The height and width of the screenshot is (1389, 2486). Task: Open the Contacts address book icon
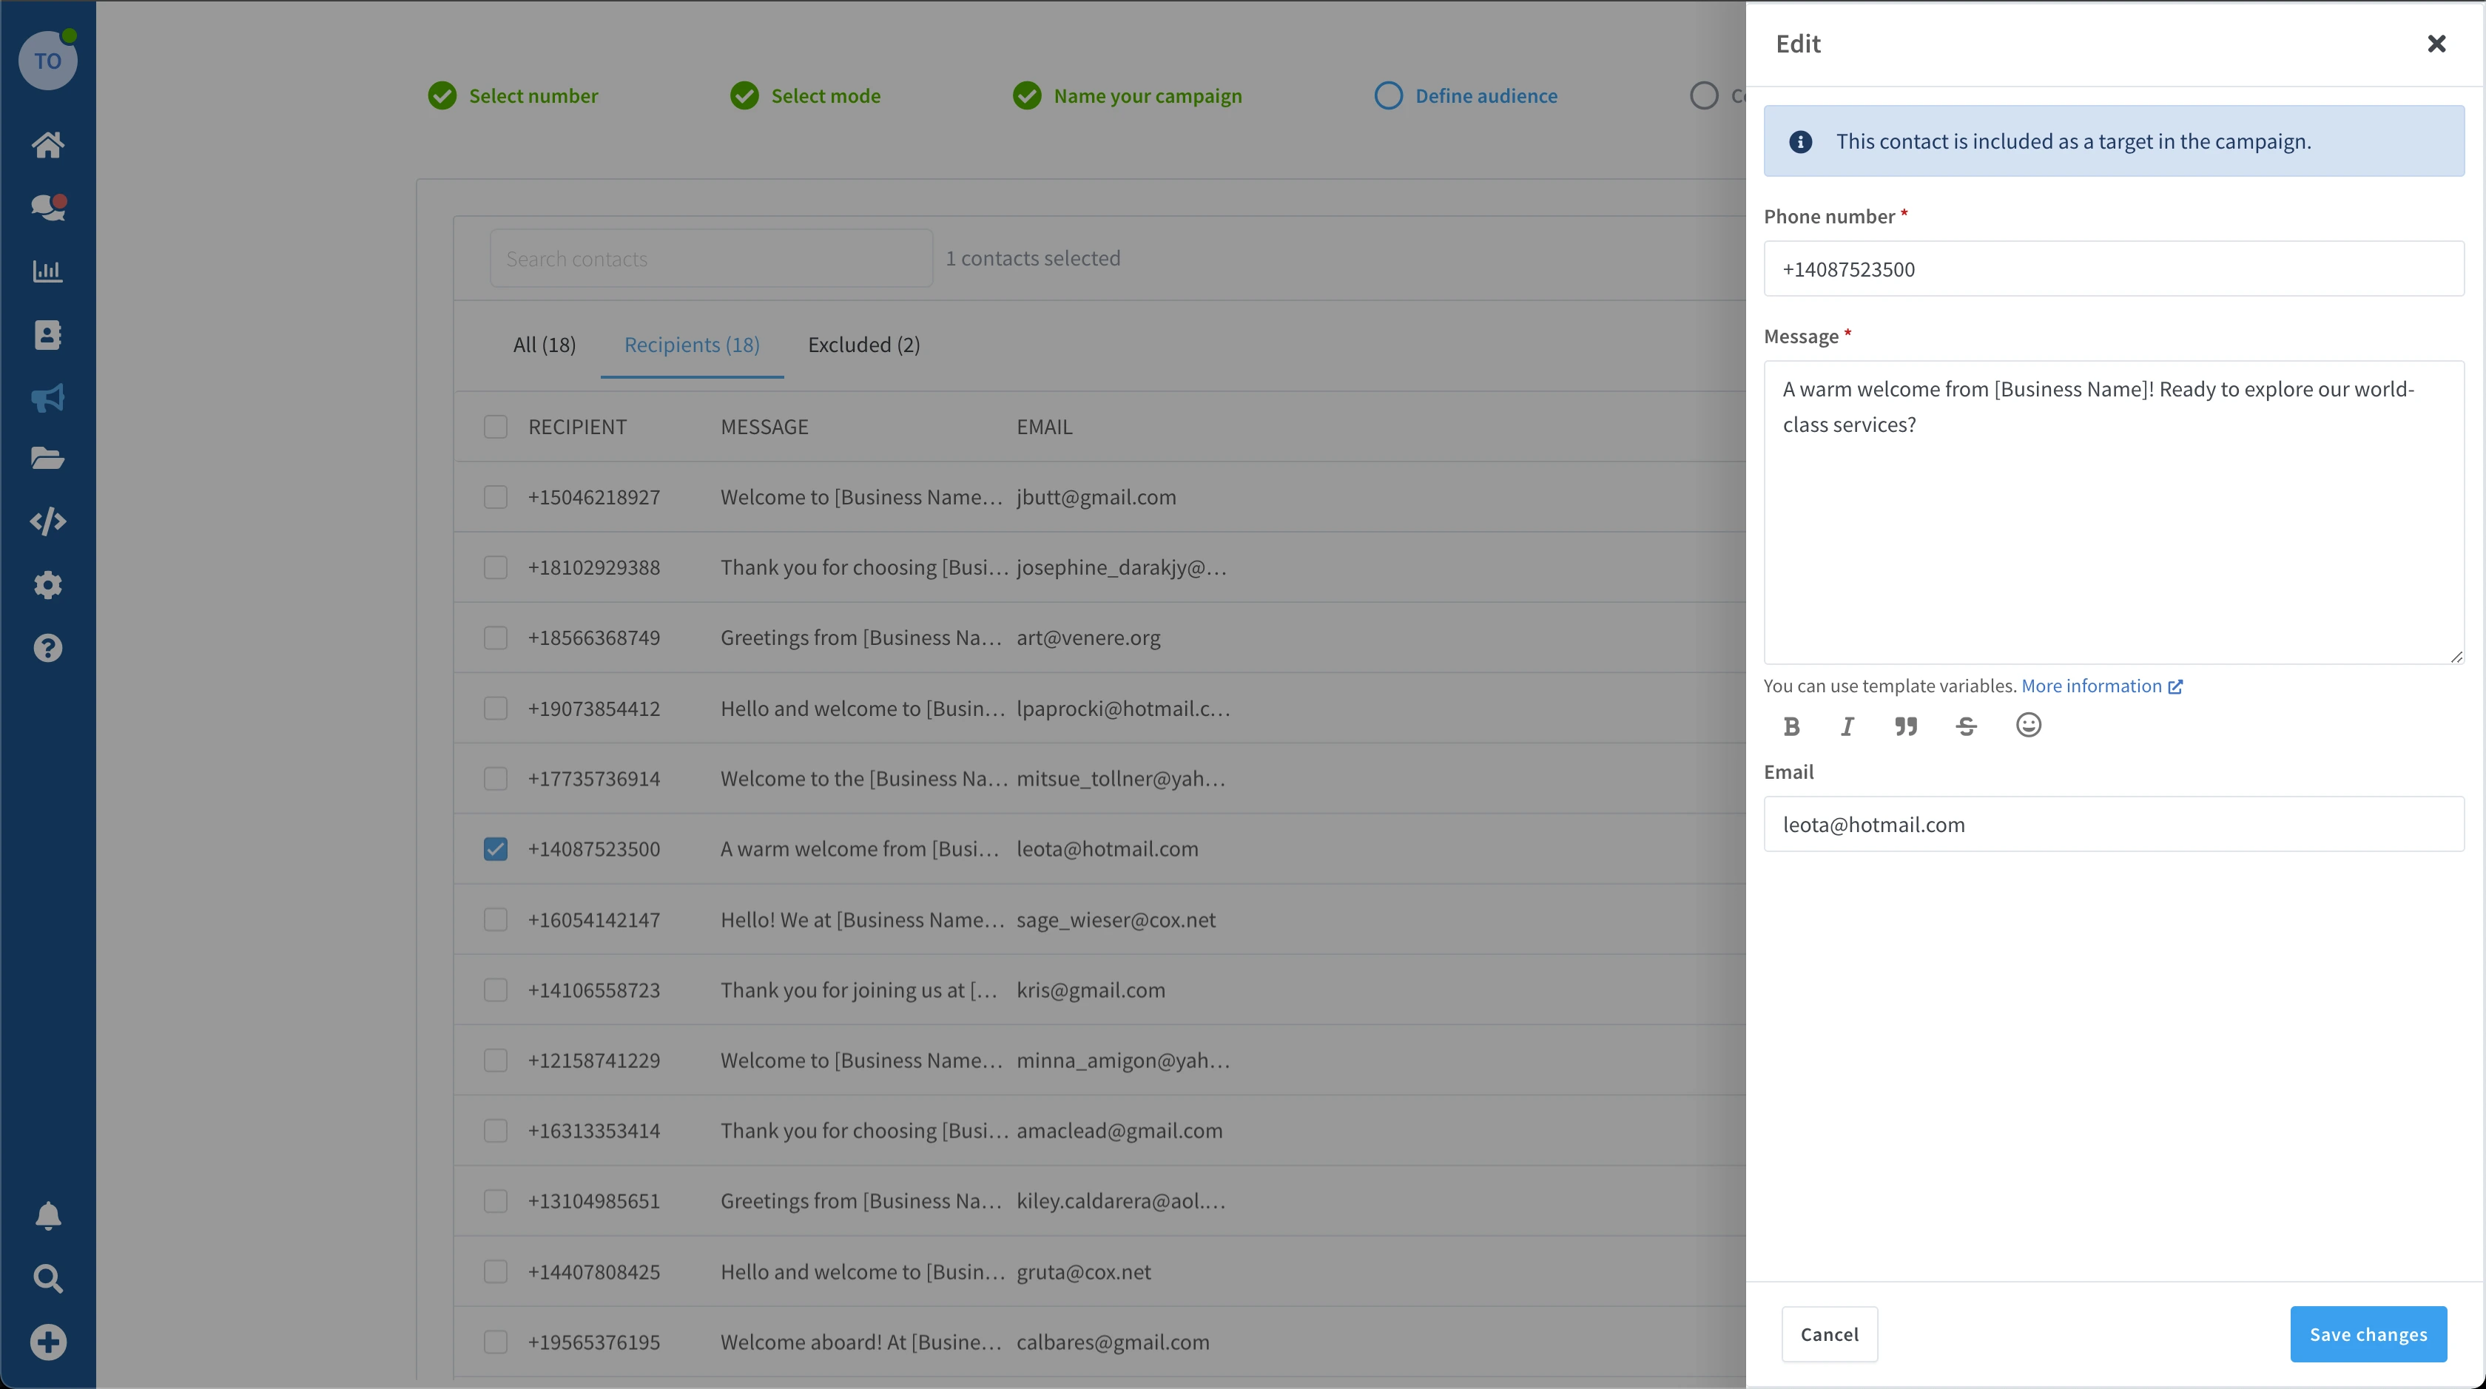pyautogui.click(x=47, y=335)
